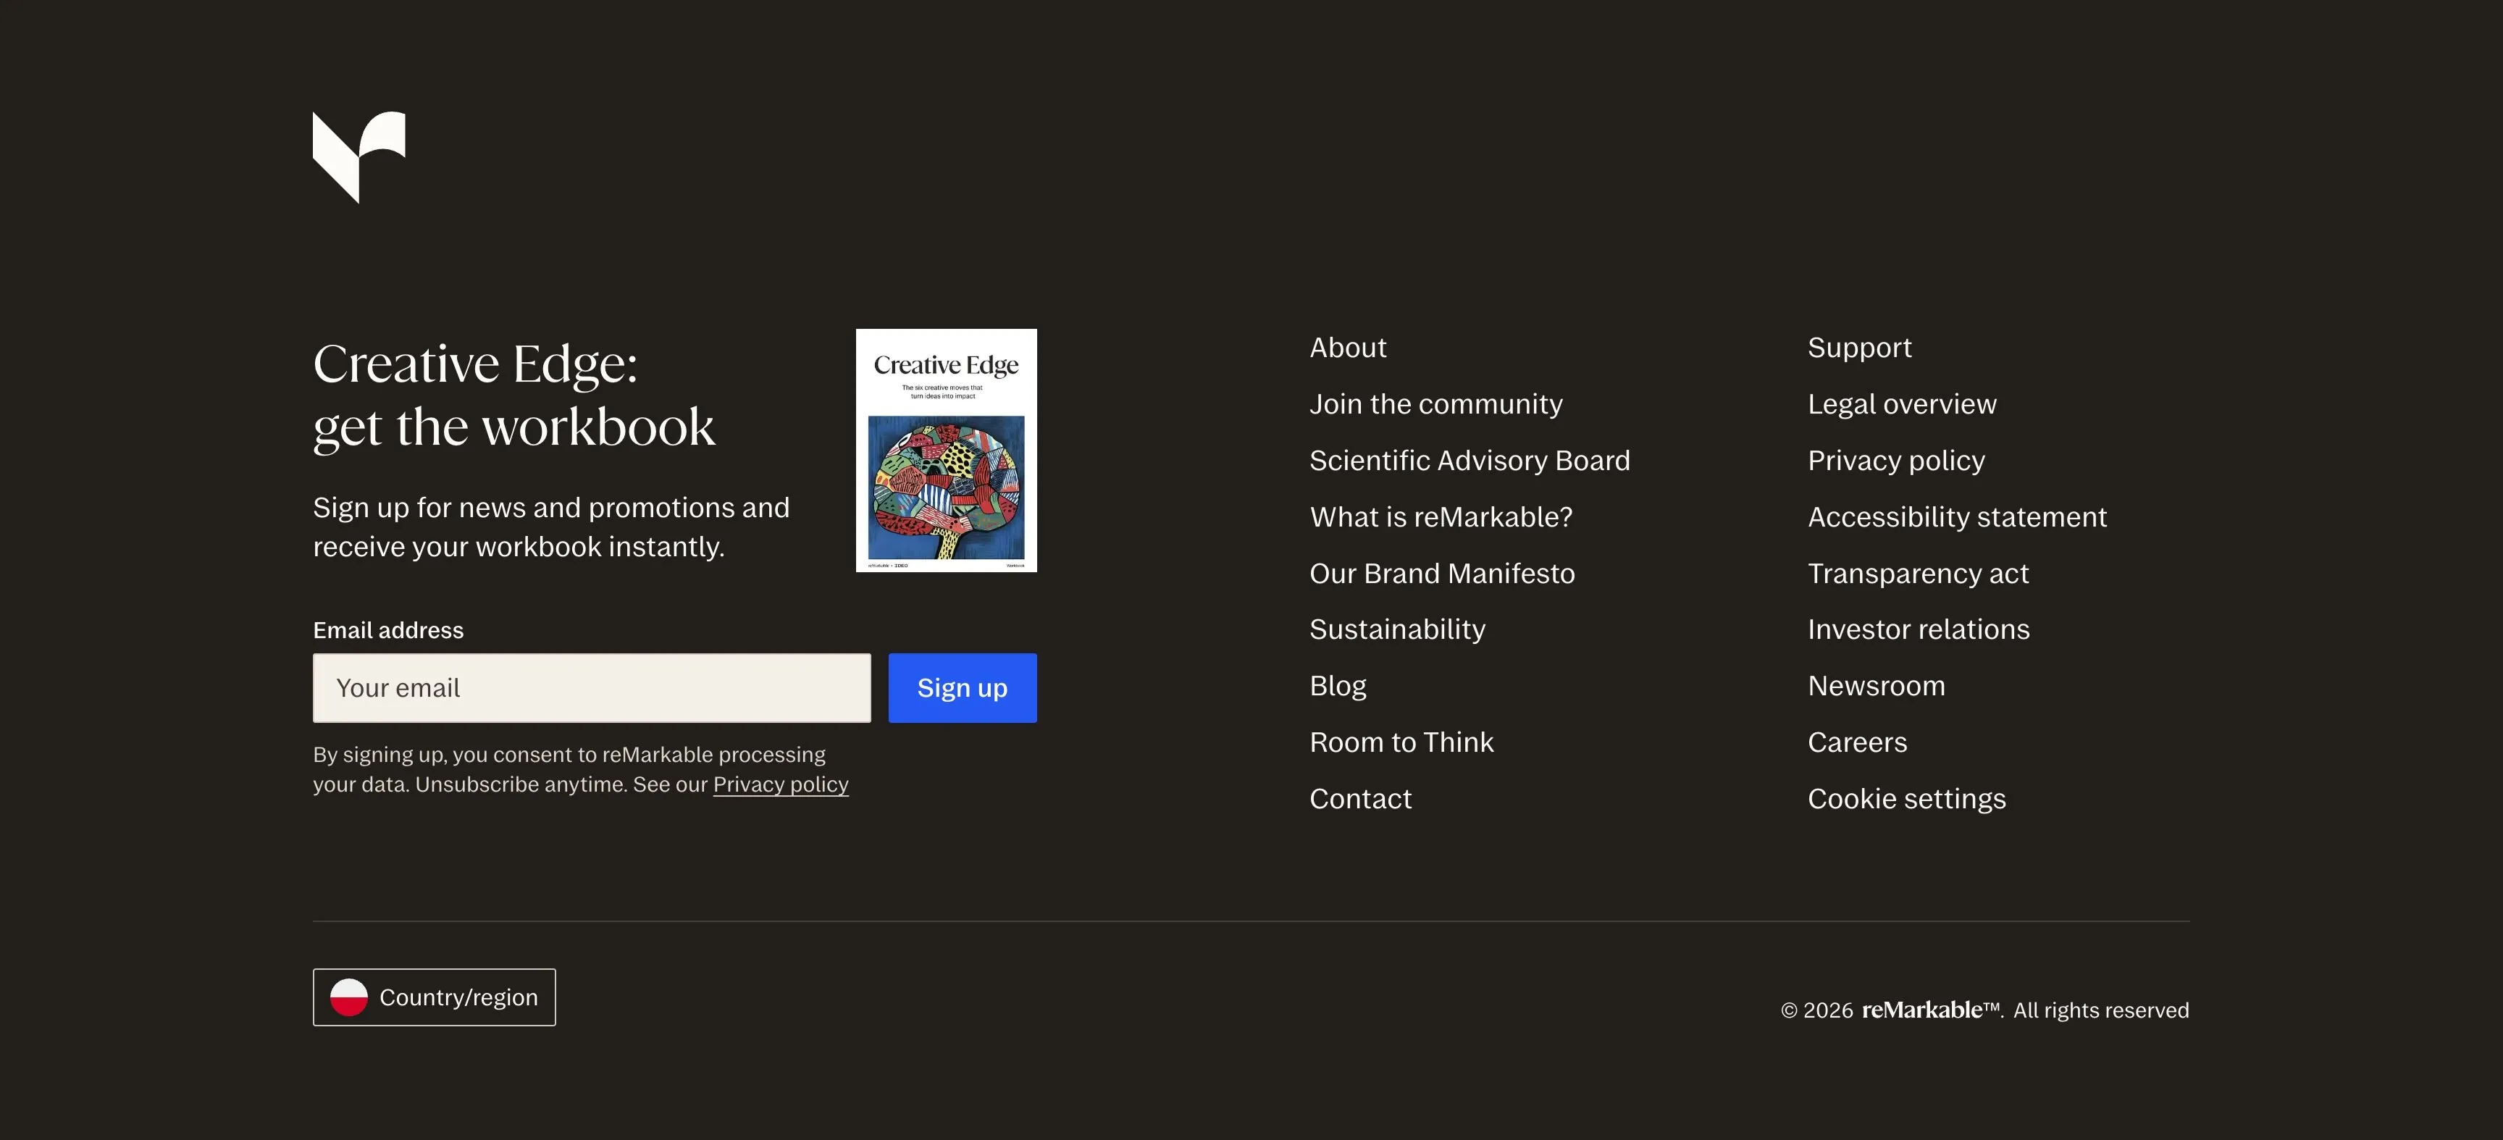
Task: Open the Creative Edge workbook cover thumbnail
Action: [x=947, y=451]
